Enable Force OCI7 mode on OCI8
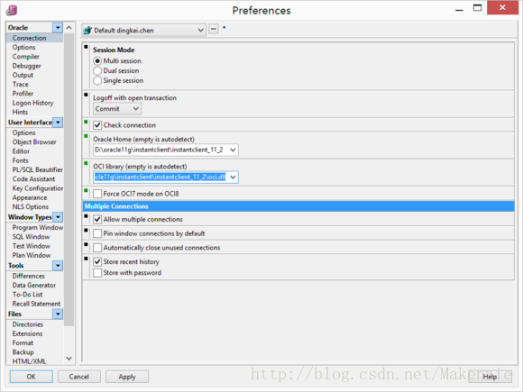 click(x=97, y=194)
